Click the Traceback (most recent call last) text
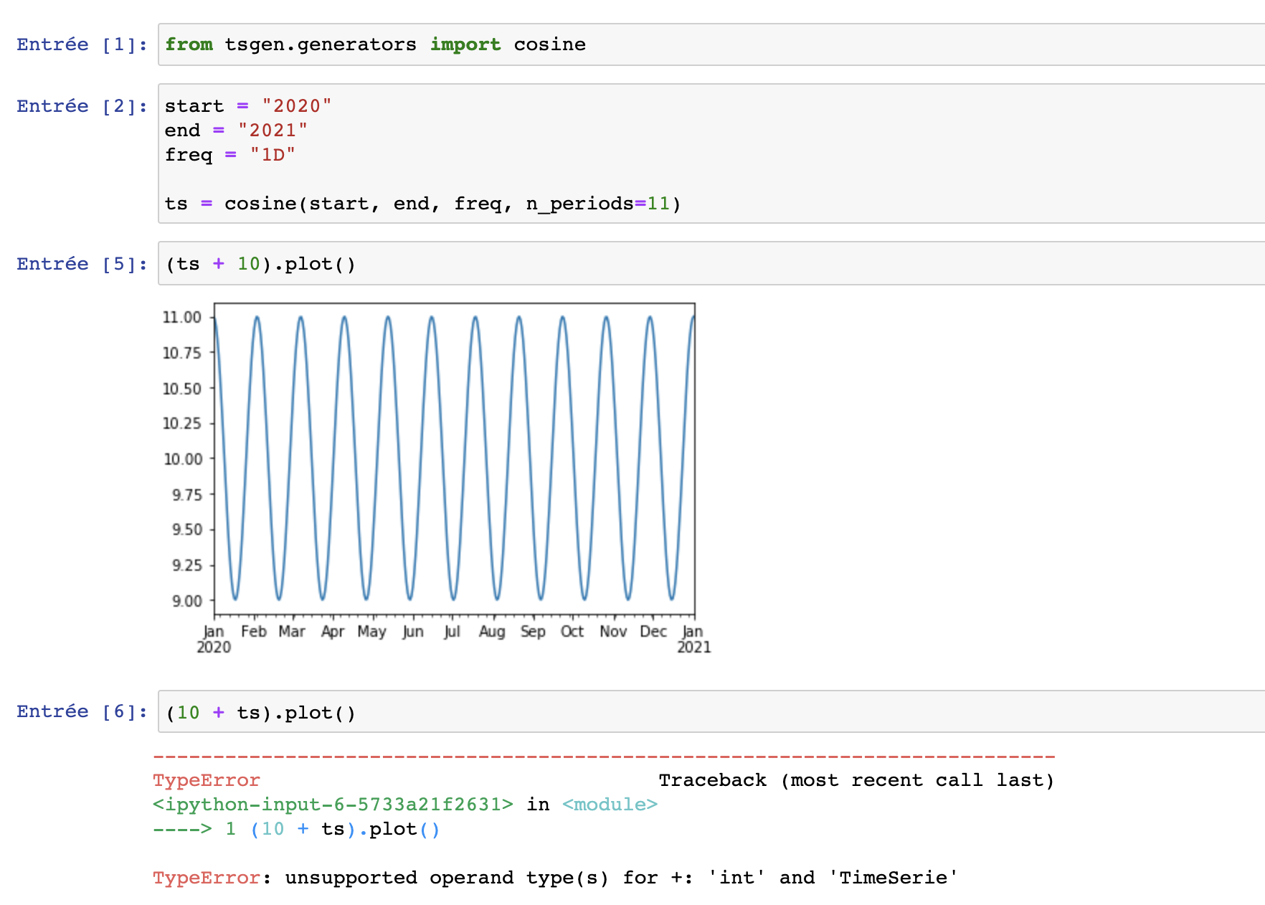1265x905 pixels. [856, 780]
